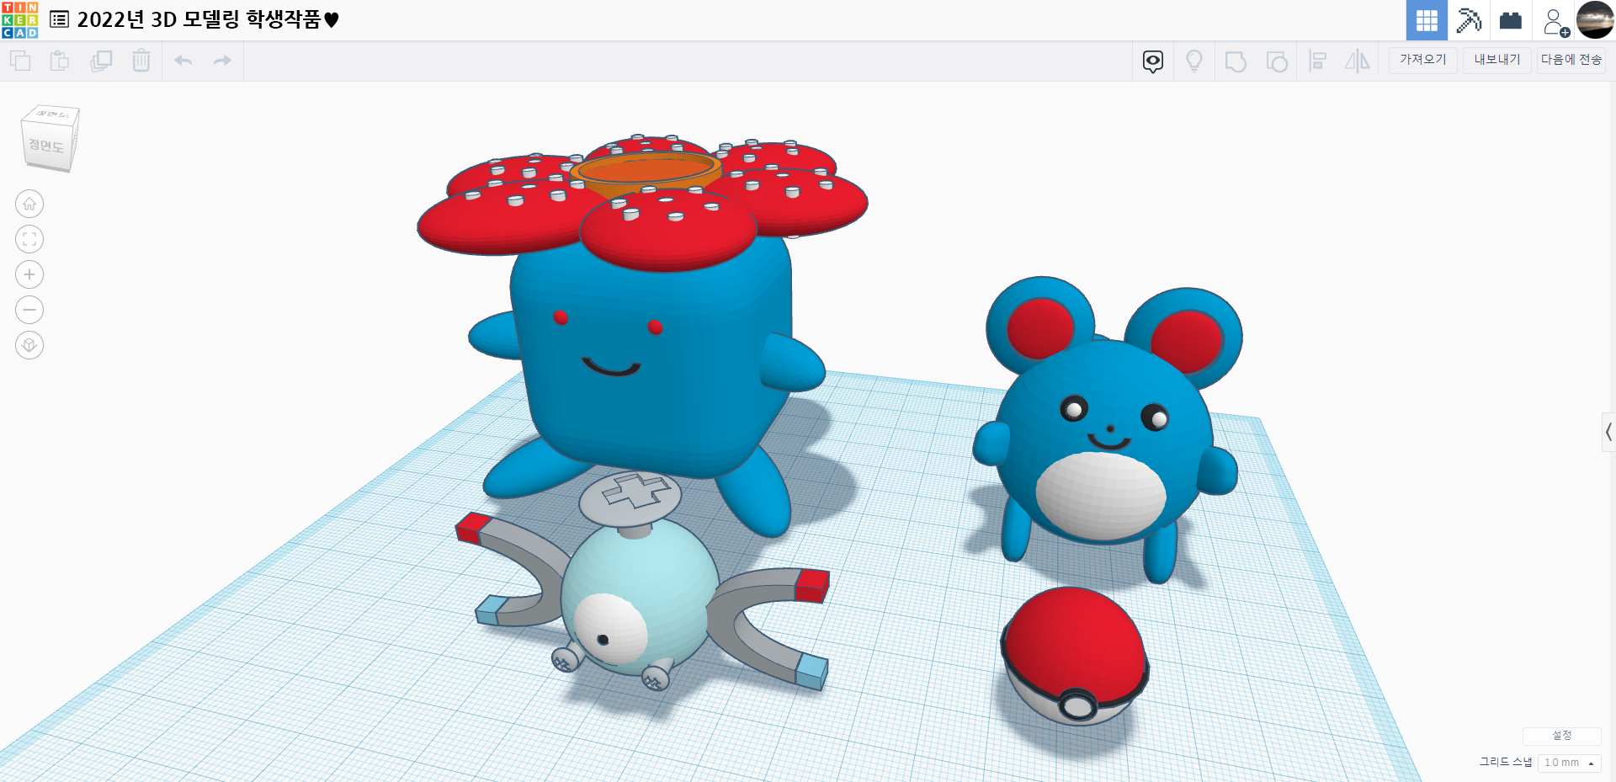The width and height of the screenshot is (1616, 782).
Task: Expand the collapsed shapes panel arrow
Action: [x=1608, y=433]
